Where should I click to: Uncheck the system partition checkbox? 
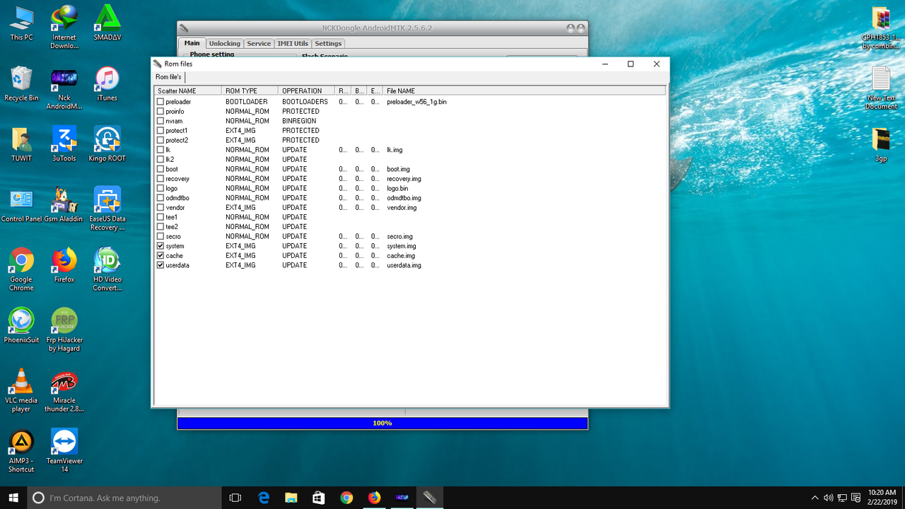[x=160, y=246]
